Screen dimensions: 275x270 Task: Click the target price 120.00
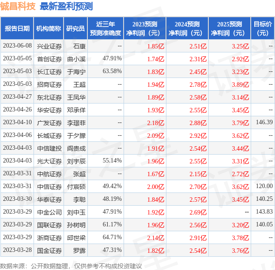tap(264, 186)
